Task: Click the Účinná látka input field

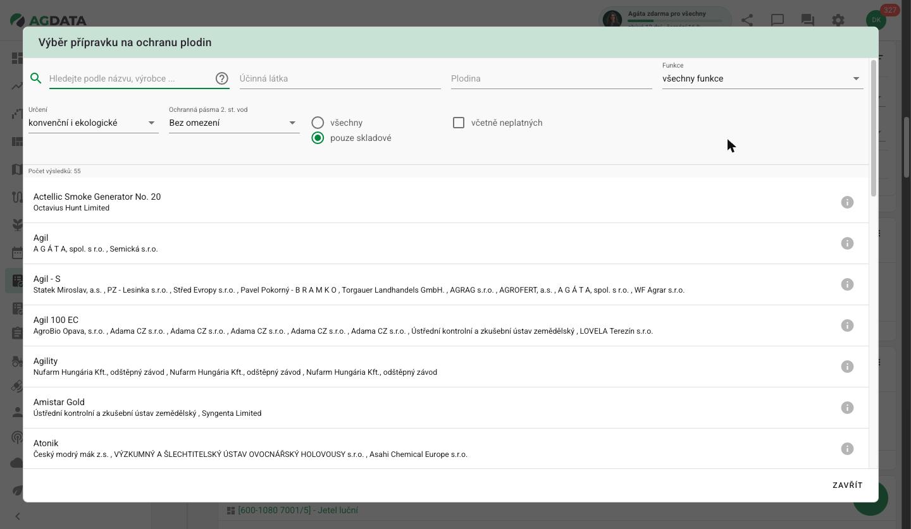Action: point(340,78)
